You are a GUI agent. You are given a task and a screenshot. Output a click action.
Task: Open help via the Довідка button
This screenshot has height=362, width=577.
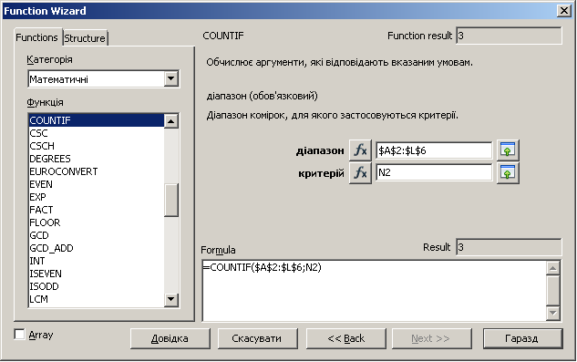[x=170, y=338]
